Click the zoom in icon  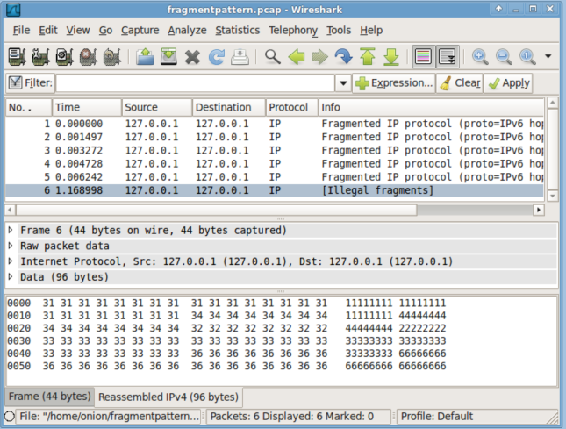(480, 57)
